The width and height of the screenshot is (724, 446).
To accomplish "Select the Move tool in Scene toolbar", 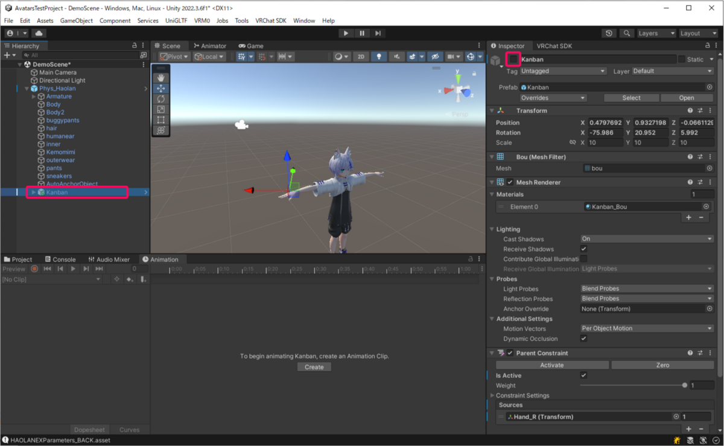I will click(x=160, y=88).
